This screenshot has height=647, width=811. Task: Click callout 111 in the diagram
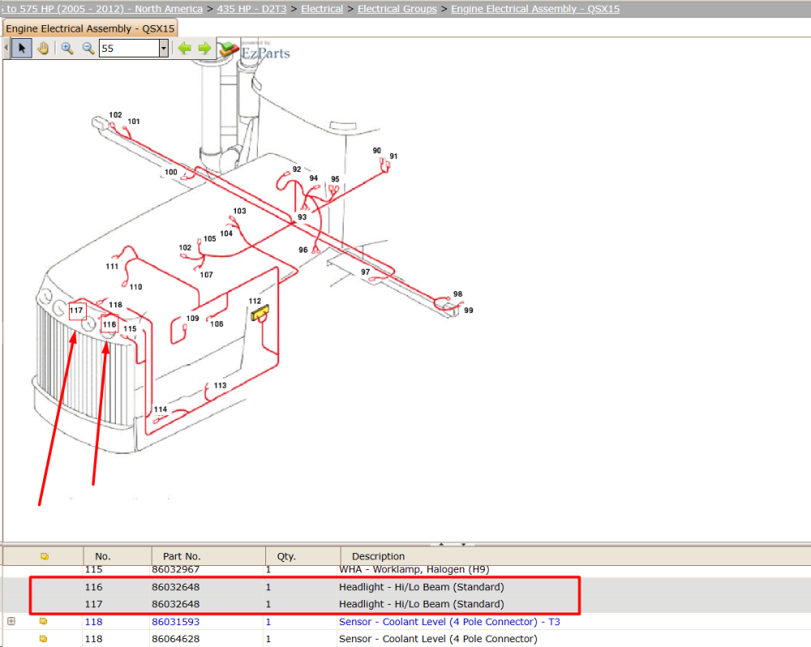coord(112,266)
